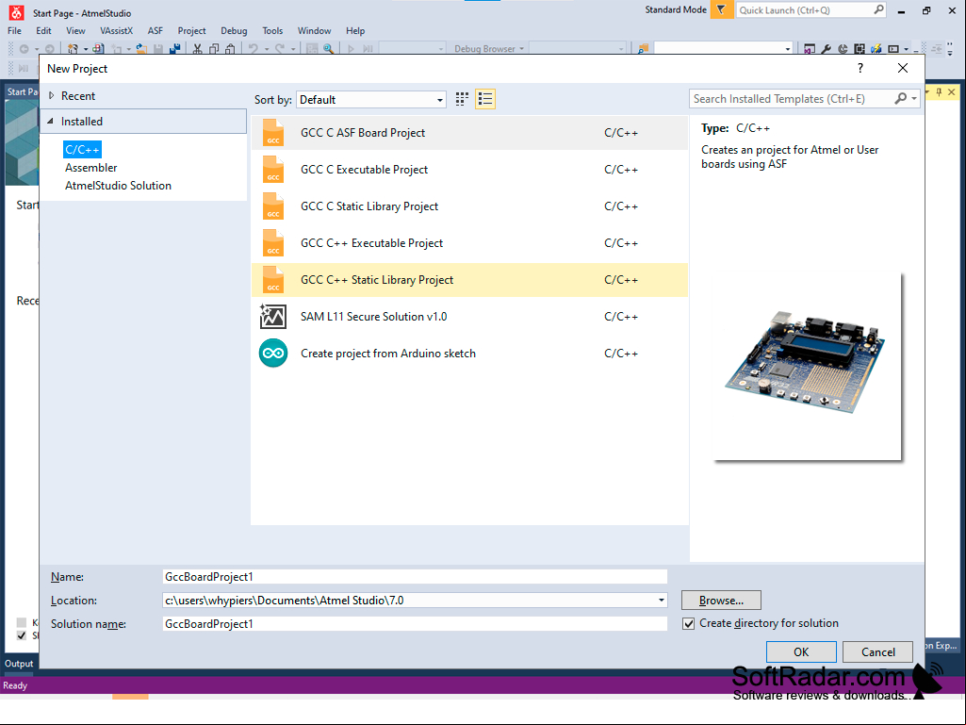Toggle Create directory for solution checkbox
Image resolution: width=966 pixels, height=725 pixels.
click(689, 623)
